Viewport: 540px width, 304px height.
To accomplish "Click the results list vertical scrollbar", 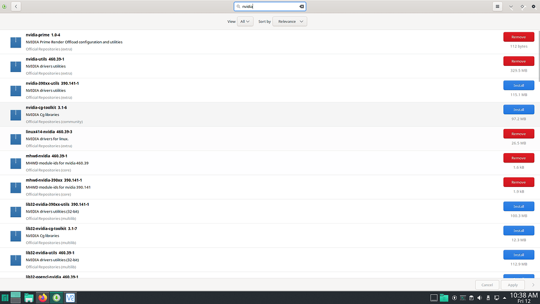I will pyautogui.click(x=538, y=55).
